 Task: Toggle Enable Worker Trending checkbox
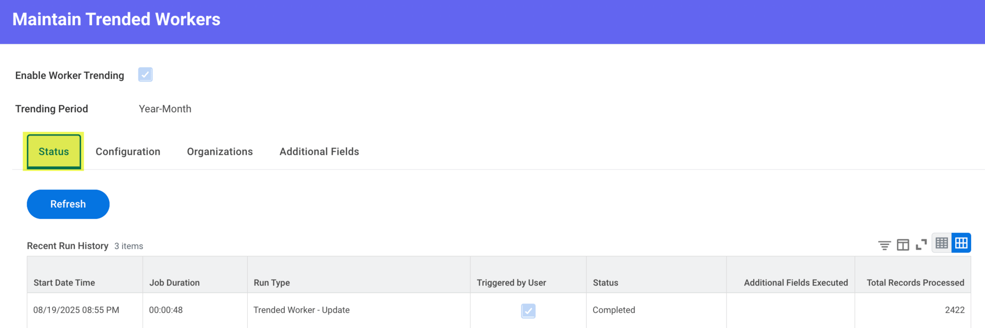pos(145,75)
